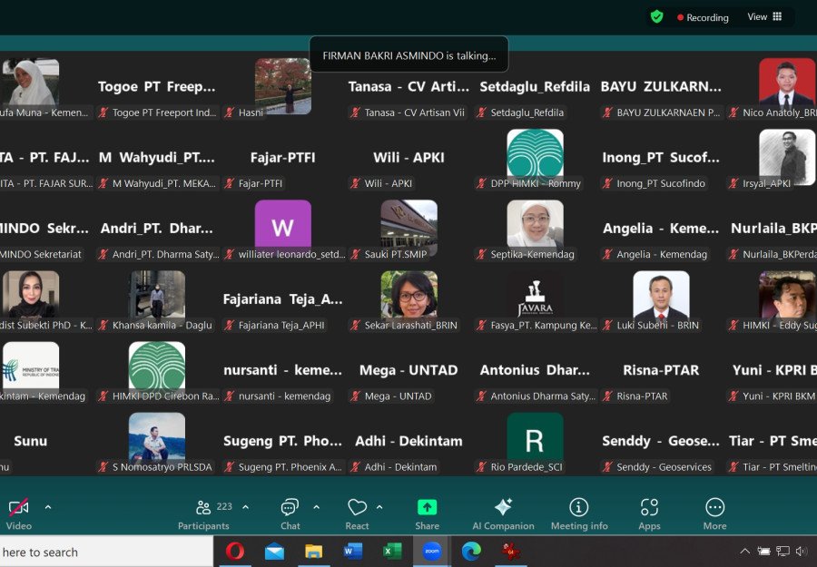Open the Apps icon in meeting toolbar
The height and width of the screenshot is (567, 817).
coord(649,506)
